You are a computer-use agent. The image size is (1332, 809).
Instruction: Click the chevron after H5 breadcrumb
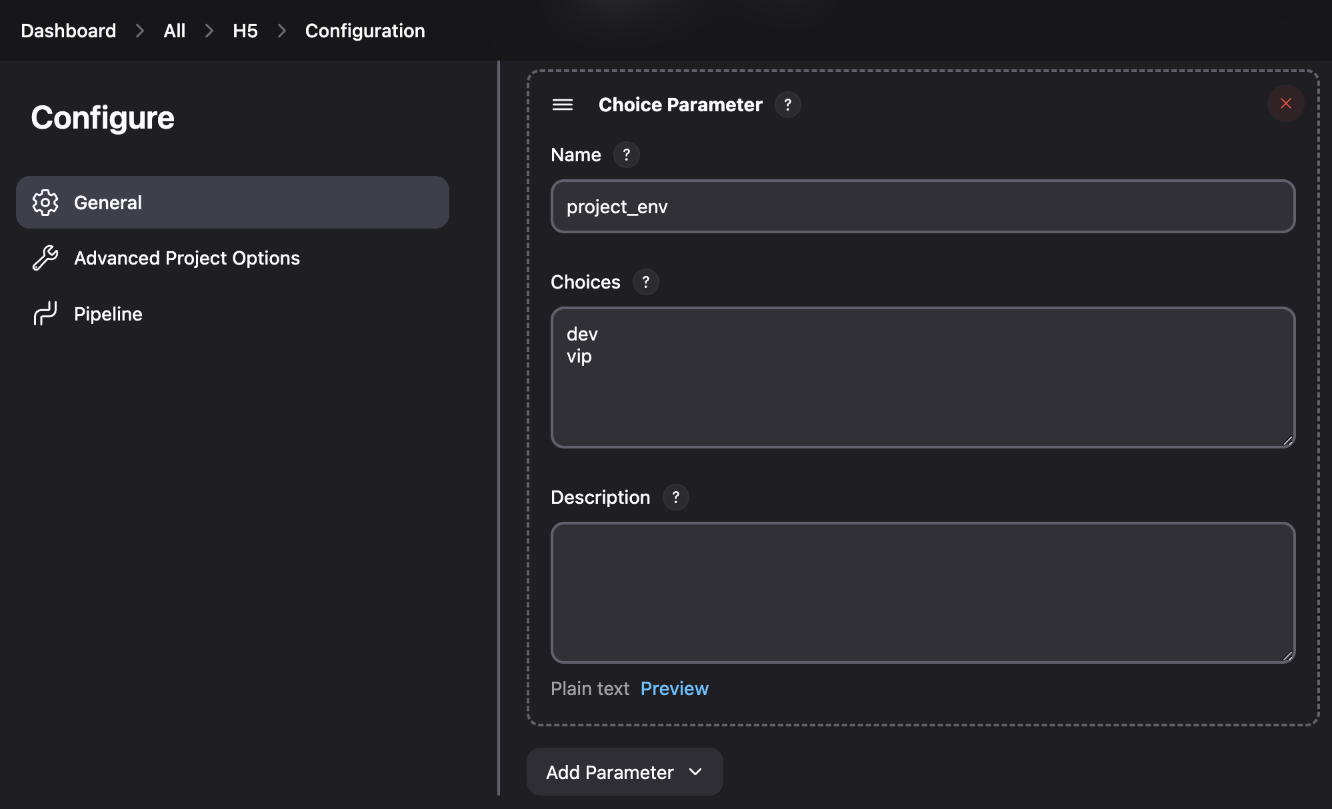click(x=281, y=31)
